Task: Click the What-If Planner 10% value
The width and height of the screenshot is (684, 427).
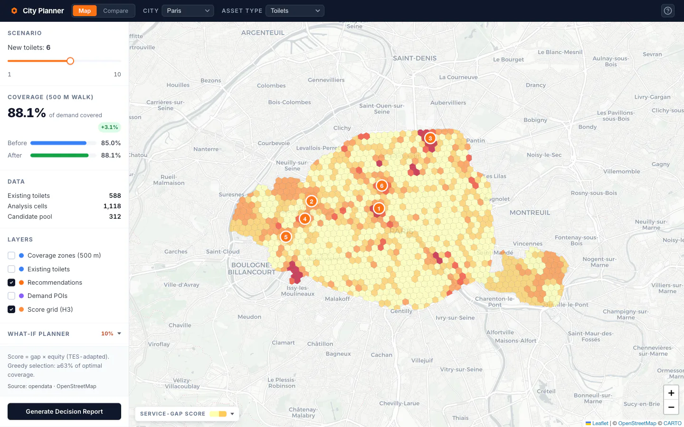Action: (x=107, y=334)
